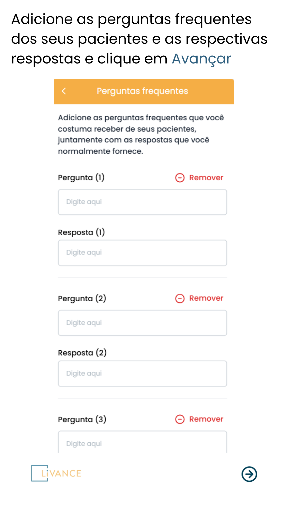Click the Perguntas frequentes header title
Image resolution: width=288 pixels, height=512 pixels.
pyautogui.click(x=142, y=91)
